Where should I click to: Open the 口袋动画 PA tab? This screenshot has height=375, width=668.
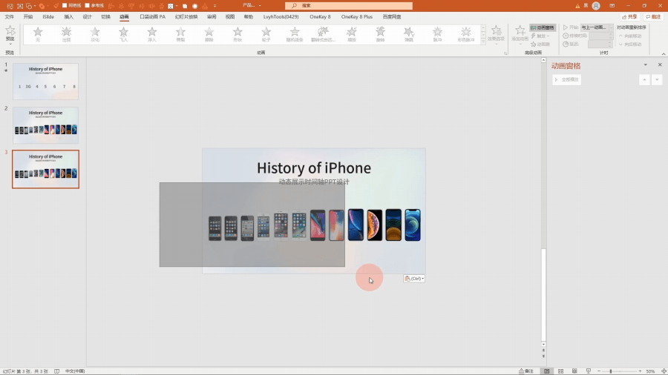click(152, 16)
